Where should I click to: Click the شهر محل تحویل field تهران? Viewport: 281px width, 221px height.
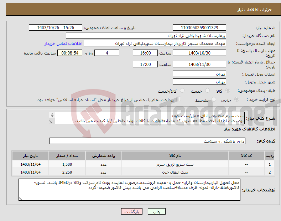pyautogui.click(x=199, y=82)
